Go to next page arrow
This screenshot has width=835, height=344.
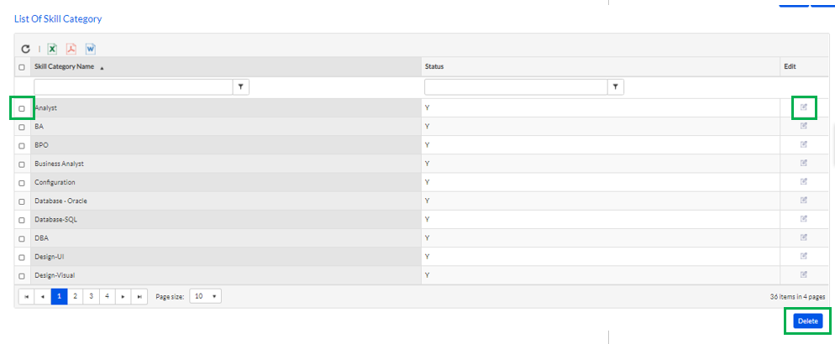tap(123, 296)
